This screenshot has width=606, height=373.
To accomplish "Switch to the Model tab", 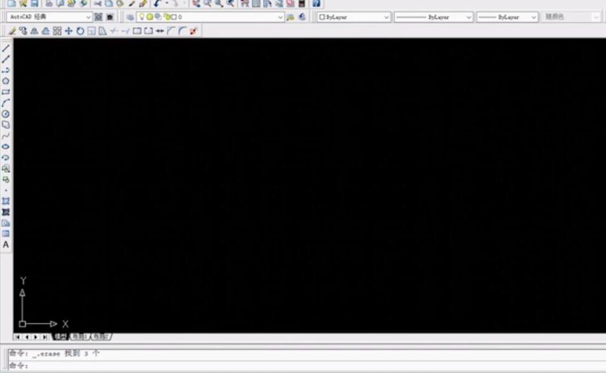I will point(60,337).
